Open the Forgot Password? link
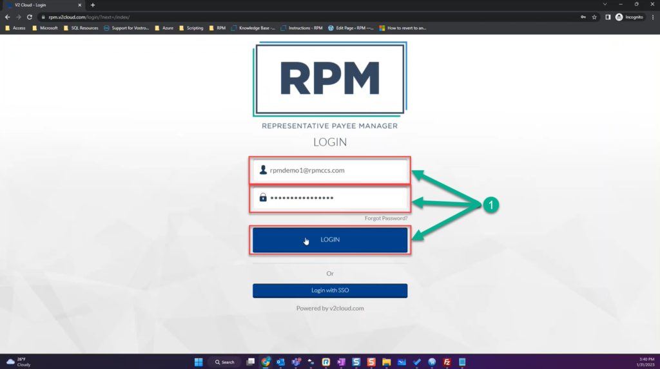Screen dimensions: 660x369 [386, 218]
